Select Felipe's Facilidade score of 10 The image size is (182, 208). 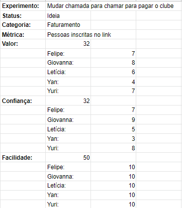click(x=113, y=167)
